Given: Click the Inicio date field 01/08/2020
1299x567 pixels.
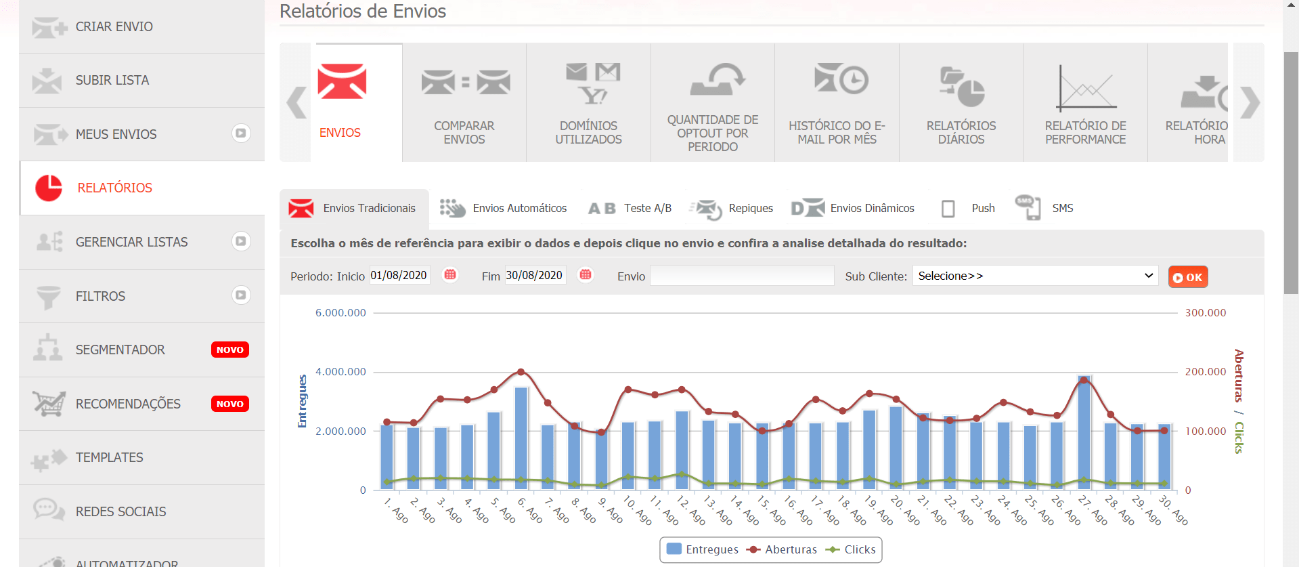Looking at the screenshot, I should pyautogui.click(x=399, y=275).
